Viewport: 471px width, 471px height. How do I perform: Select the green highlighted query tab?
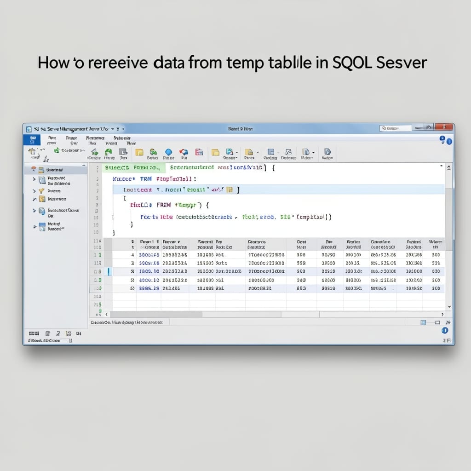[134, 167]
